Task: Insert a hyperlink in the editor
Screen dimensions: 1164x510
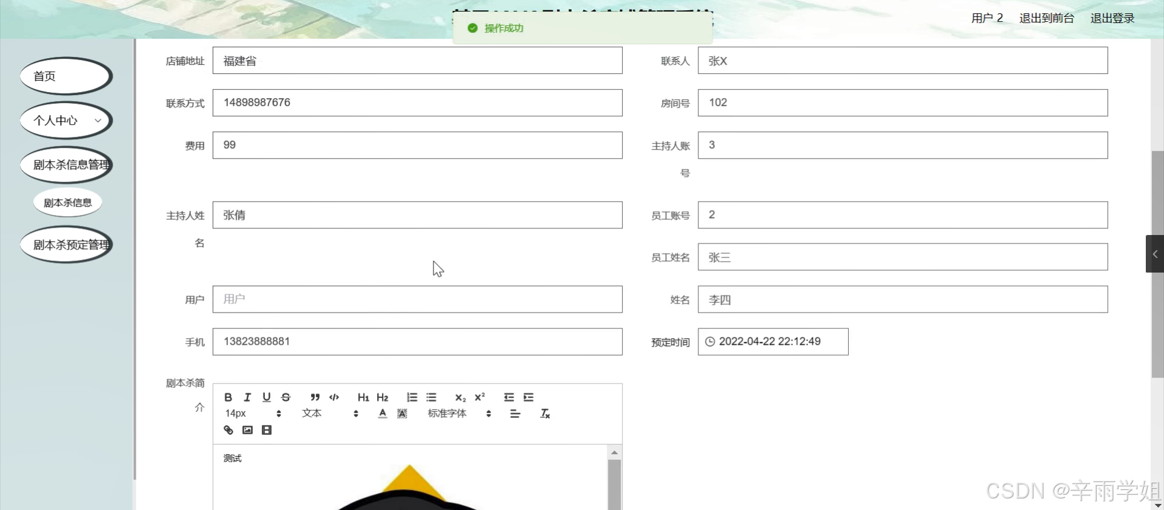Action: click(x=228, y=430)
